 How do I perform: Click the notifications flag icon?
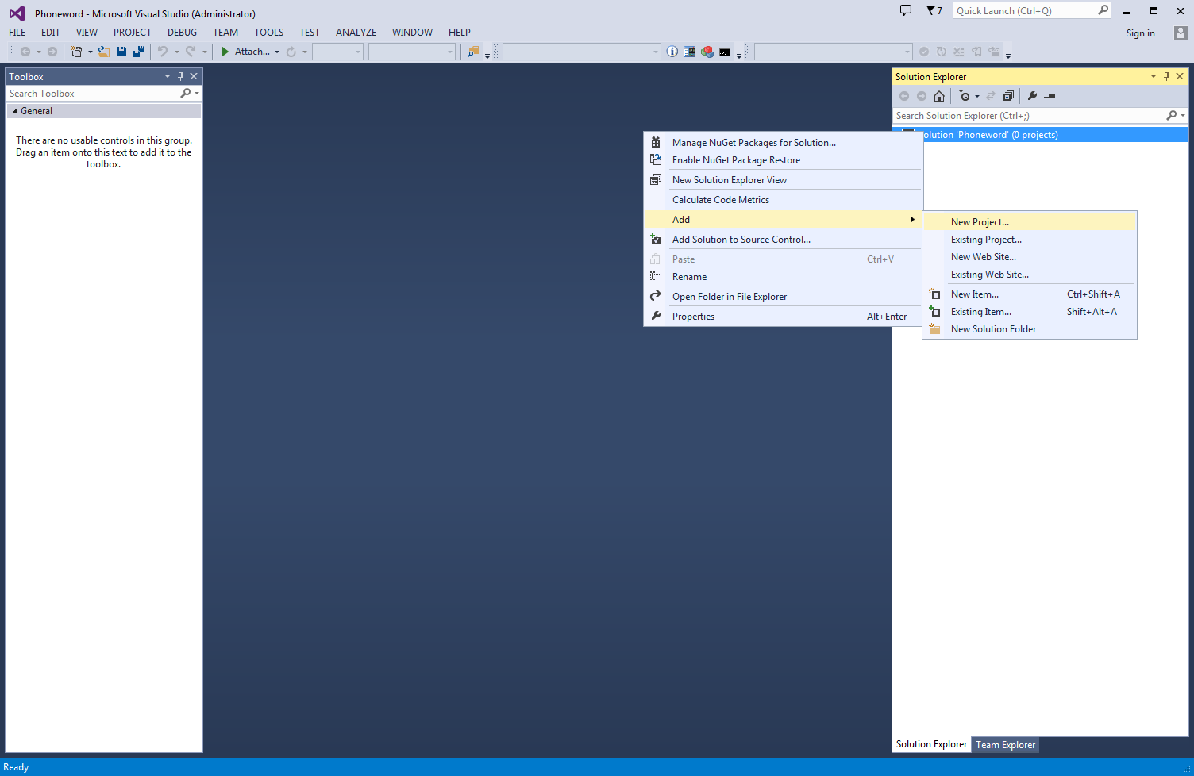click(933, 11)
